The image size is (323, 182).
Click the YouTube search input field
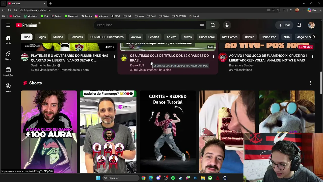point(148,25)
